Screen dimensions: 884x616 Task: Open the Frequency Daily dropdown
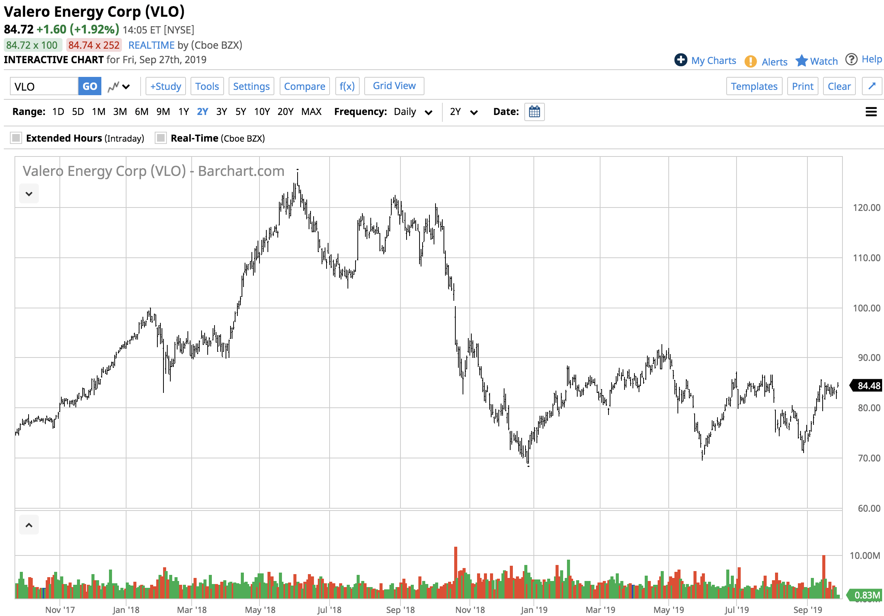(x=413, y=112)
